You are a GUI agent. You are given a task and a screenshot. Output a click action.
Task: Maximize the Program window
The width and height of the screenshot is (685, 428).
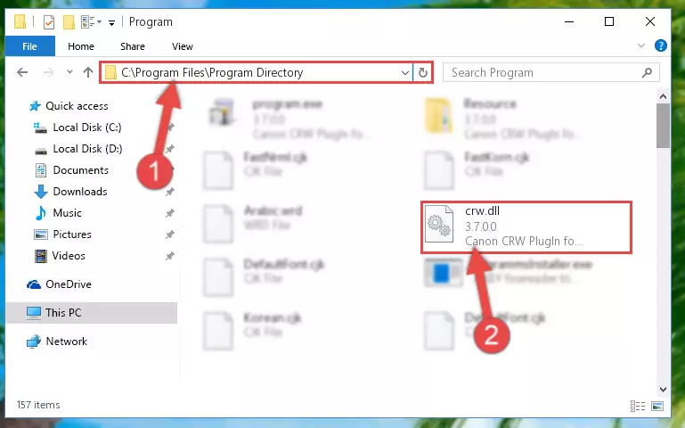pyautogui.click(x=609, y=21)
